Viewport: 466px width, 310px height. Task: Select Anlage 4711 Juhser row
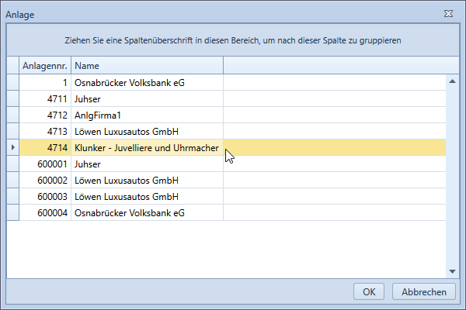tap(232, 98)
